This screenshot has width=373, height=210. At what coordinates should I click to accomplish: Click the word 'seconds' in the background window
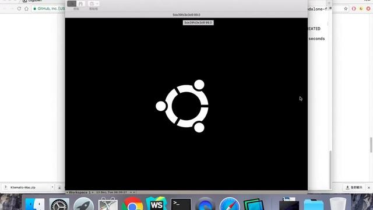point(316,38)
